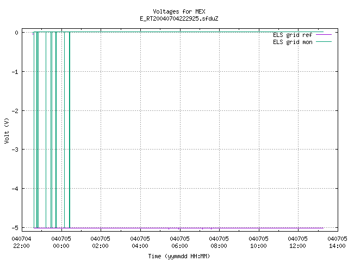This screenshot has width=348, height=261.
Task: Click the green line sample beside ELS grid mon
Action: pos(324,42)
